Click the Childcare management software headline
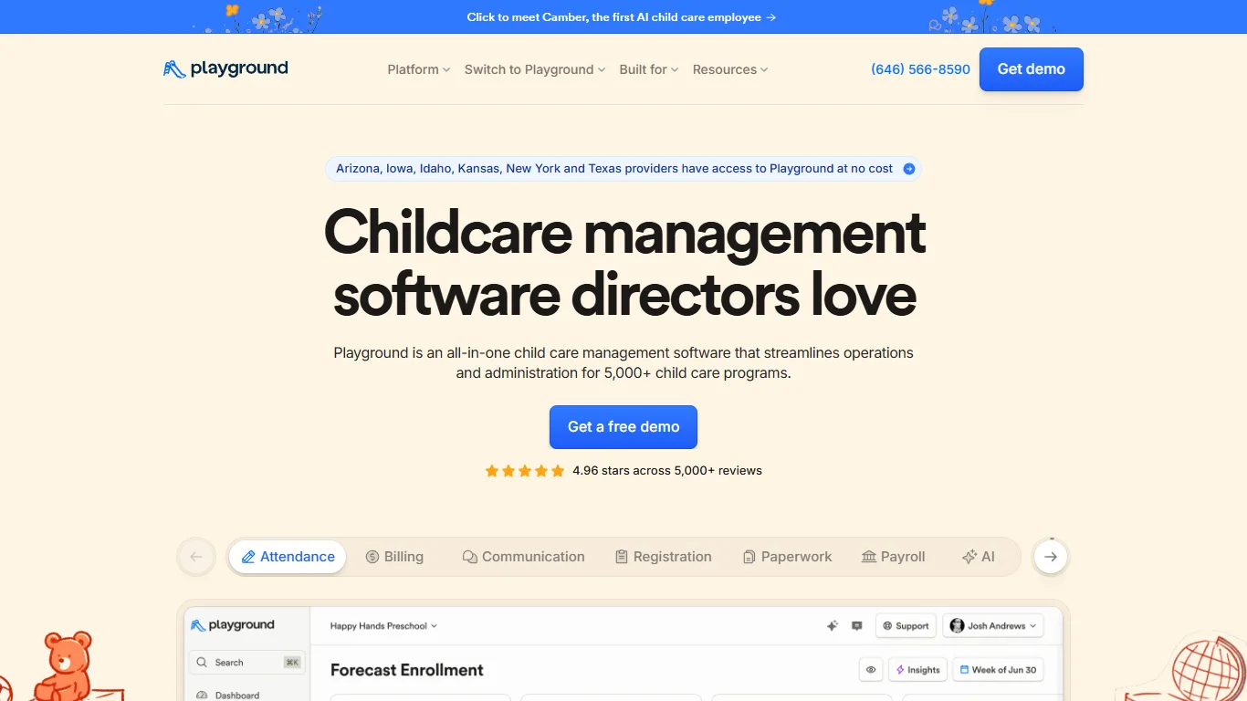 pos(624,264)
